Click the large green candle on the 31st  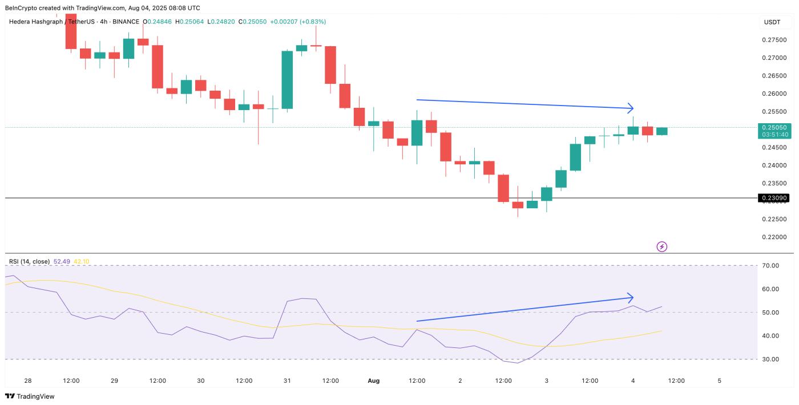287,80
